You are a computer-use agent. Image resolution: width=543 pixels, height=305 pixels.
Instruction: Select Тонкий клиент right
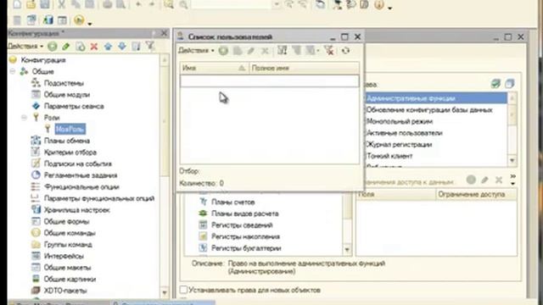(x=389, y=156)
